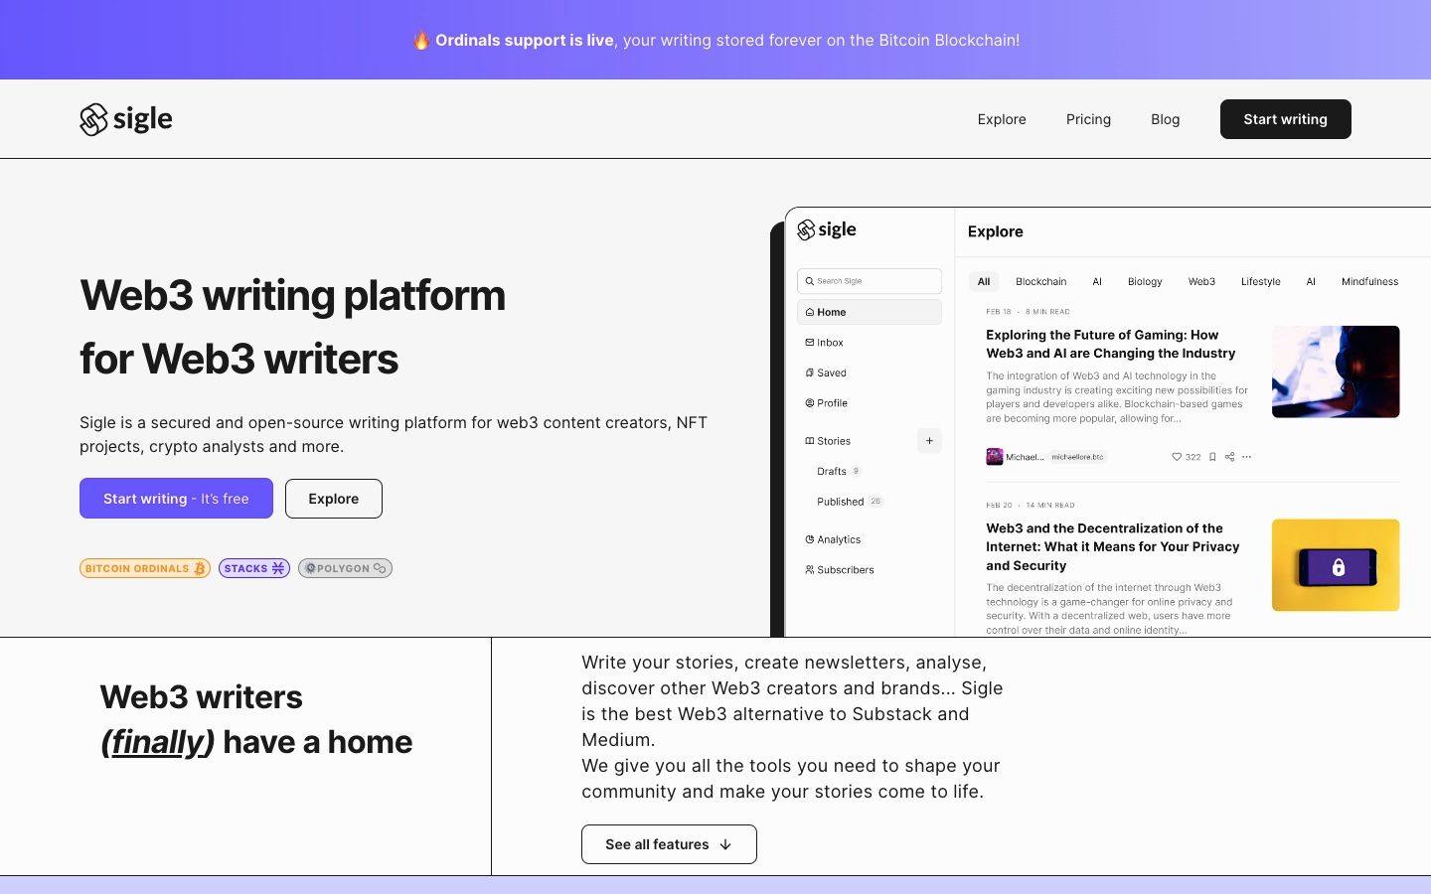1431x894 pixels.
Task: Click the 'FEB 18 · 8 MIN READ' label
Action: [x=1028, y=312]
